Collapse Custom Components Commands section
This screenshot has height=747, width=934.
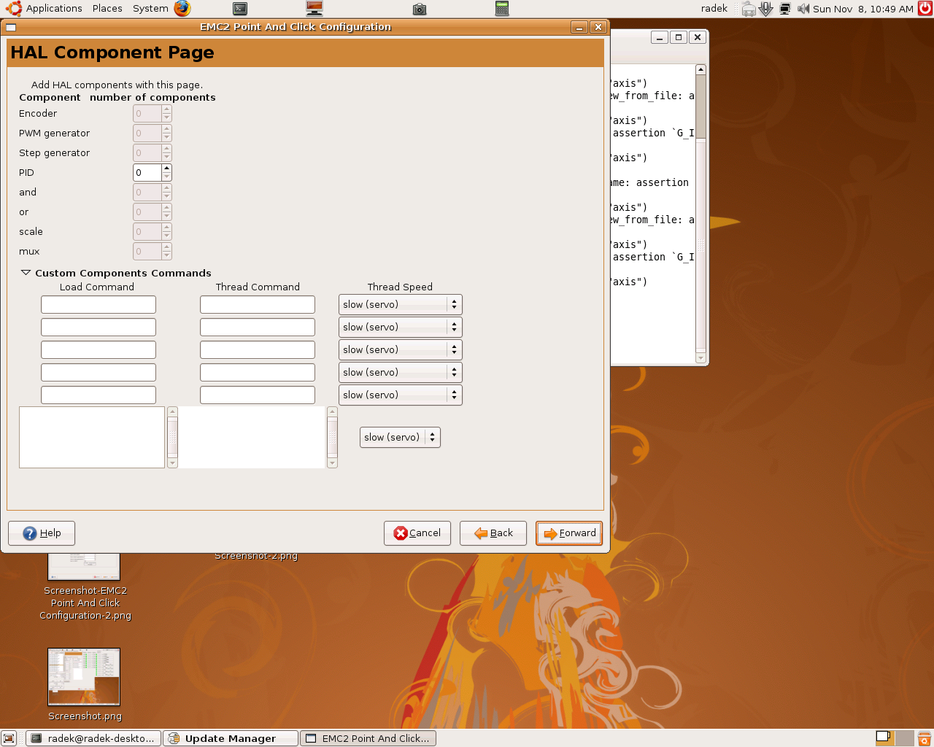click(26, 273)
